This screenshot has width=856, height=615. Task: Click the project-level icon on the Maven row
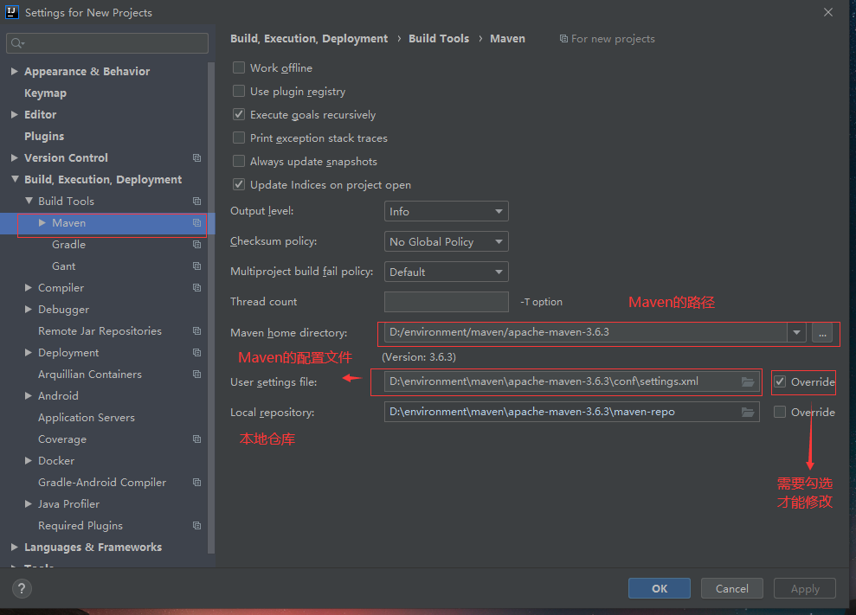coord(197,222)
